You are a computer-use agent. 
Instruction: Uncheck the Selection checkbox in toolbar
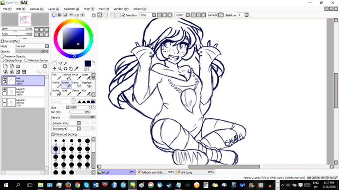(x=124, y=15)
